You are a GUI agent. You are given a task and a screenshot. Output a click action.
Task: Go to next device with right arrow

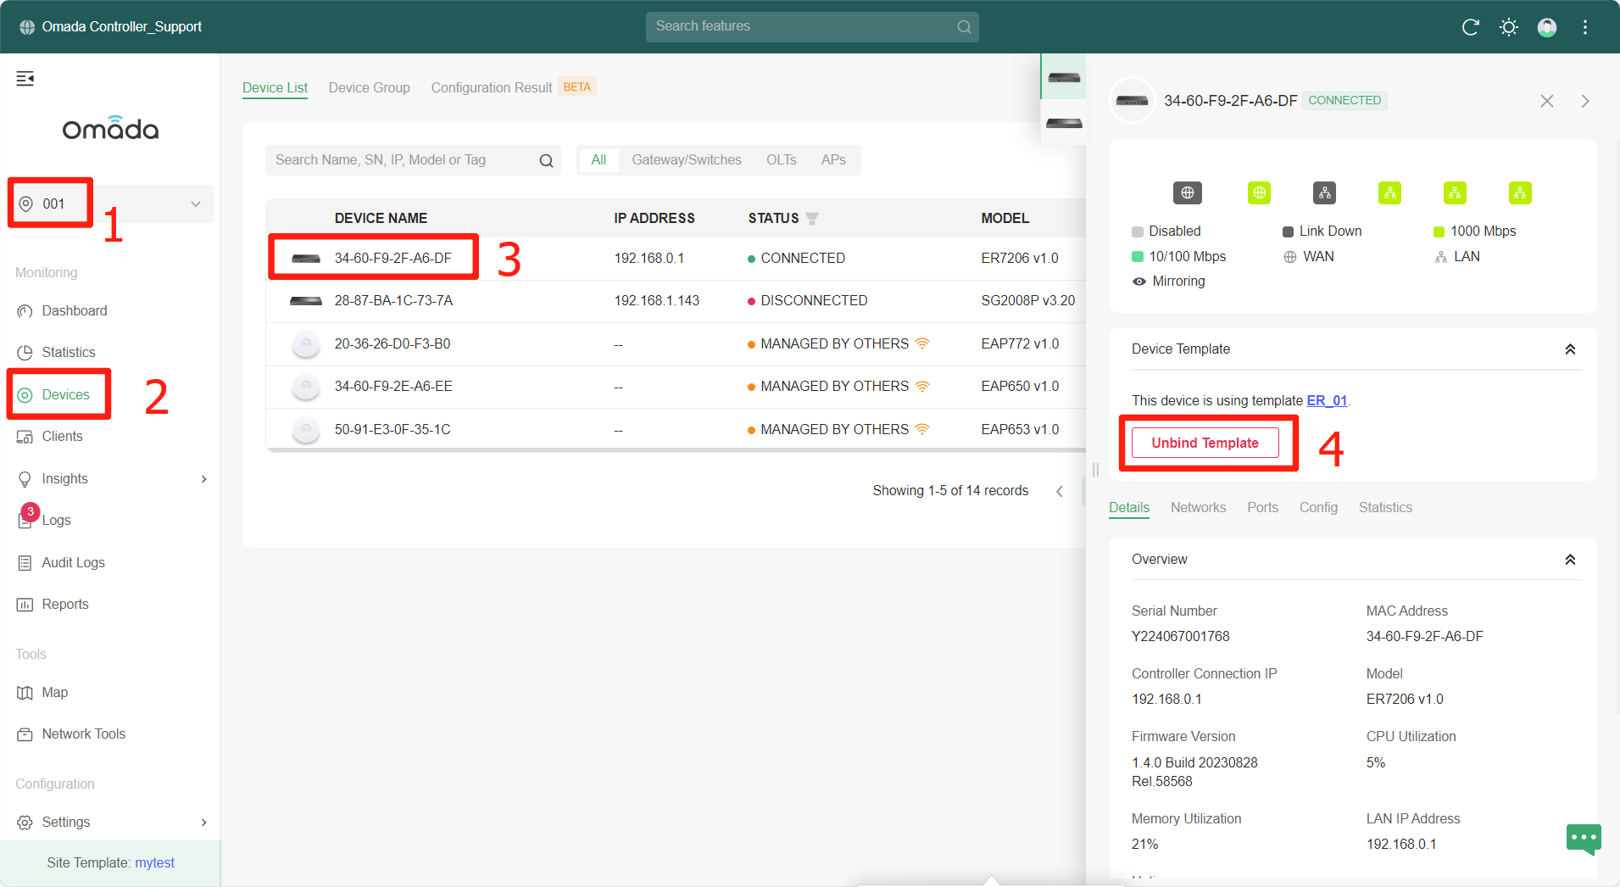click(1585, 101)
